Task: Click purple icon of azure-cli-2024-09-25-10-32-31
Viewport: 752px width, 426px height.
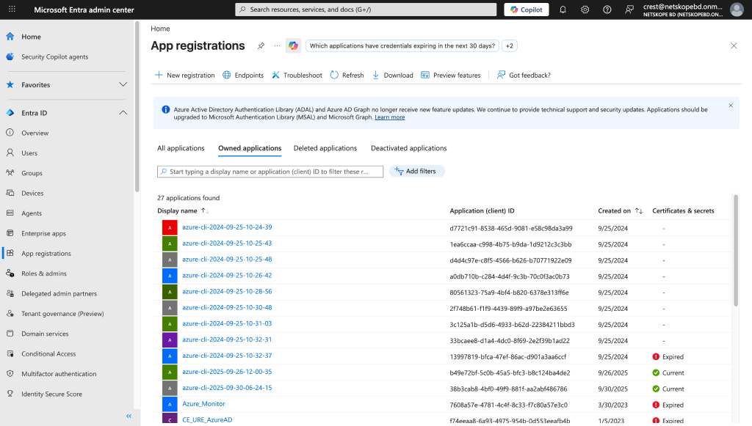Action: coord(170,339)
